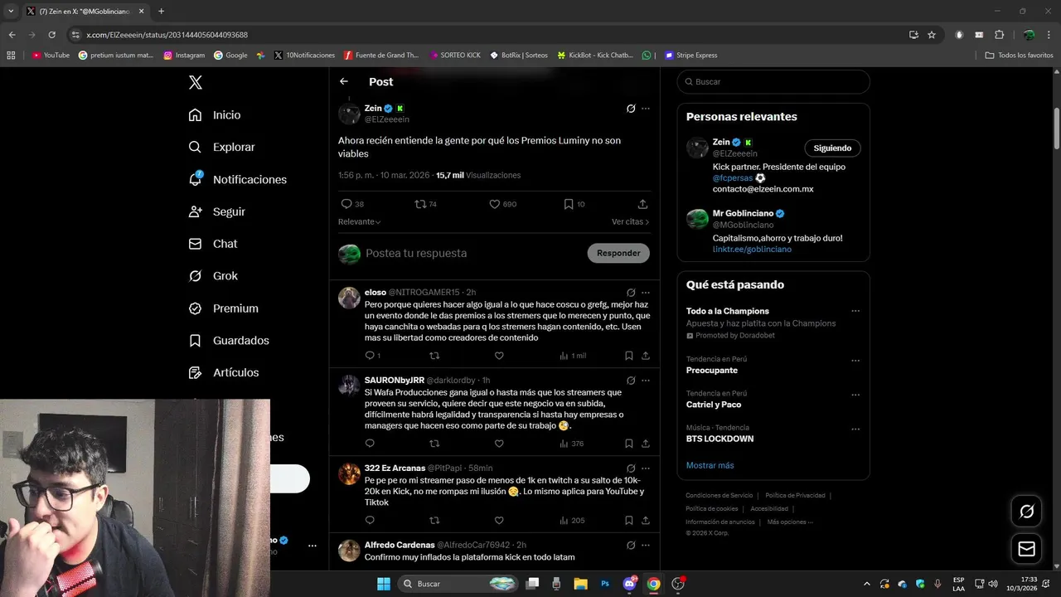1061x597 pixels.
Task: Go to Inicio in sidebar
Action: pos(215,115)
